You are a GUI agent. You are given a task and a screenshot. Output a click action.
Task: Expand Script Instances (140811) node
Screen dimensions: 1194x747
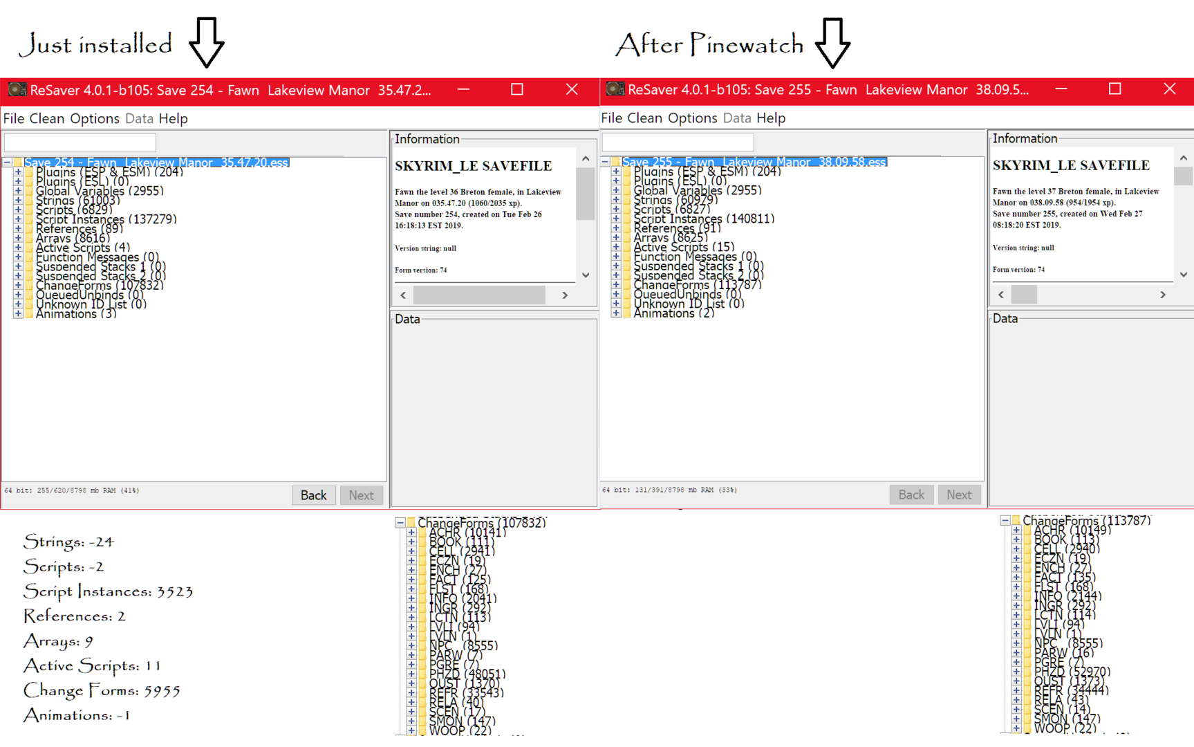coord(616,219)
